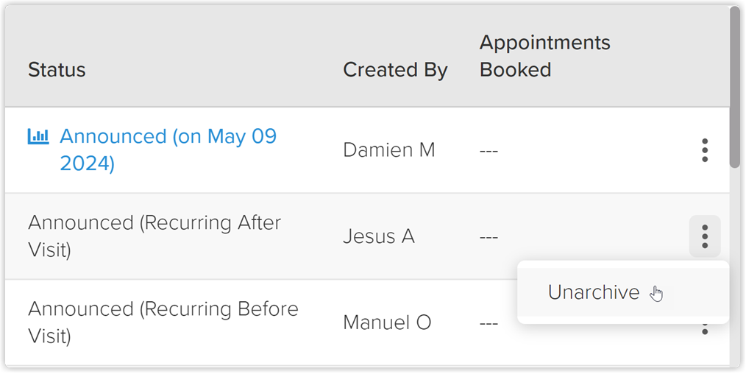Click the appointments dashes in Jesus A row
This screenshot has height=374, width=746.
489,238
